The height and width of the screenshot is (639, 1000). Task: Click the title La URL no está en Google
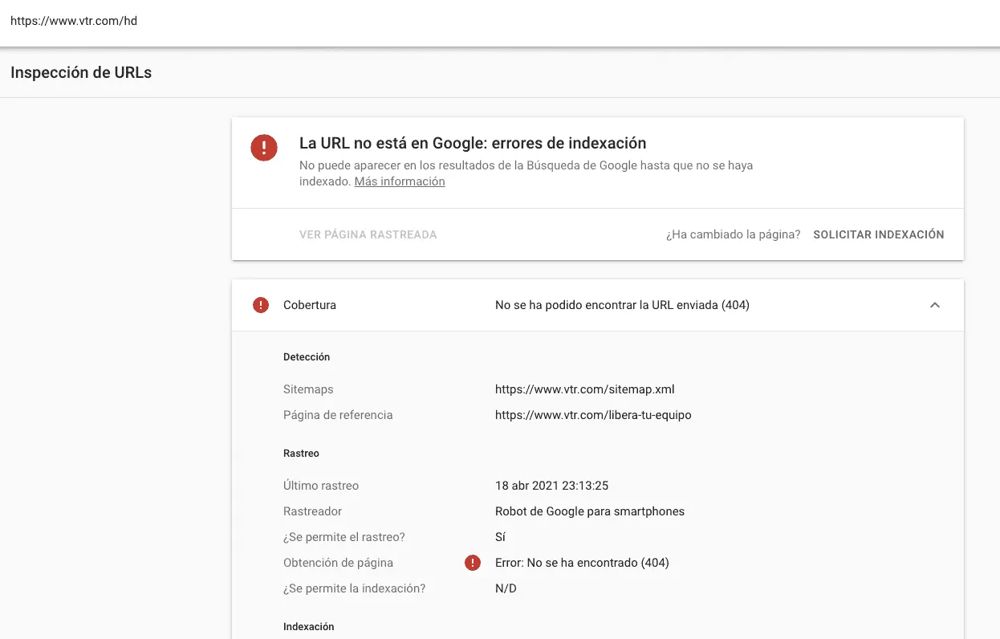pos(473,144)
